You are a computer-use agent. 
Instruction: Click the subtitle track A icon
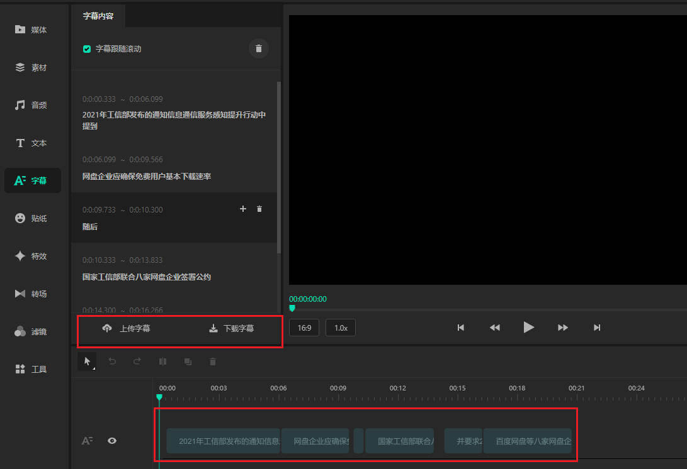[x=87, y=441]
